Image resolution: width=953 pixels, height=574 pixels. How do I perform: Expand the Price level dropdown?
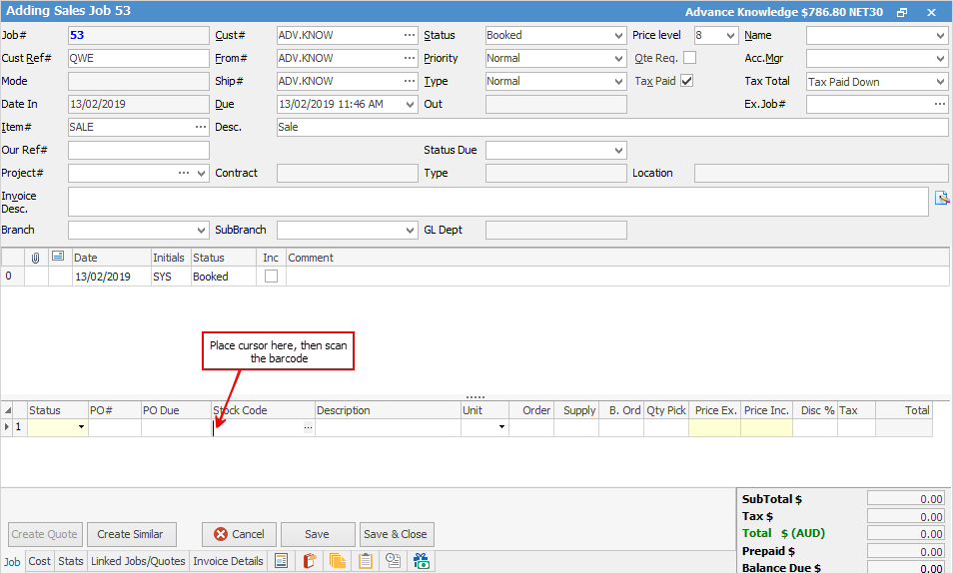(730, 35)
